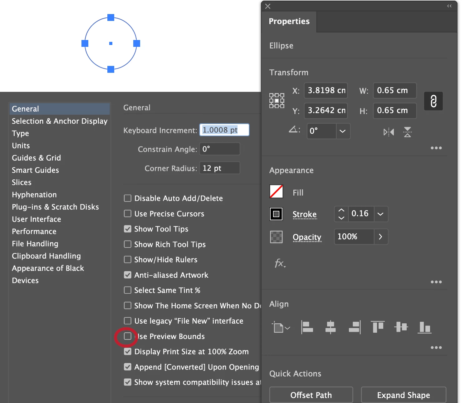The width and height of the screenshot is (475, 403).
Task: Expand the opacity slider arrow
Action: coord(380,237)
